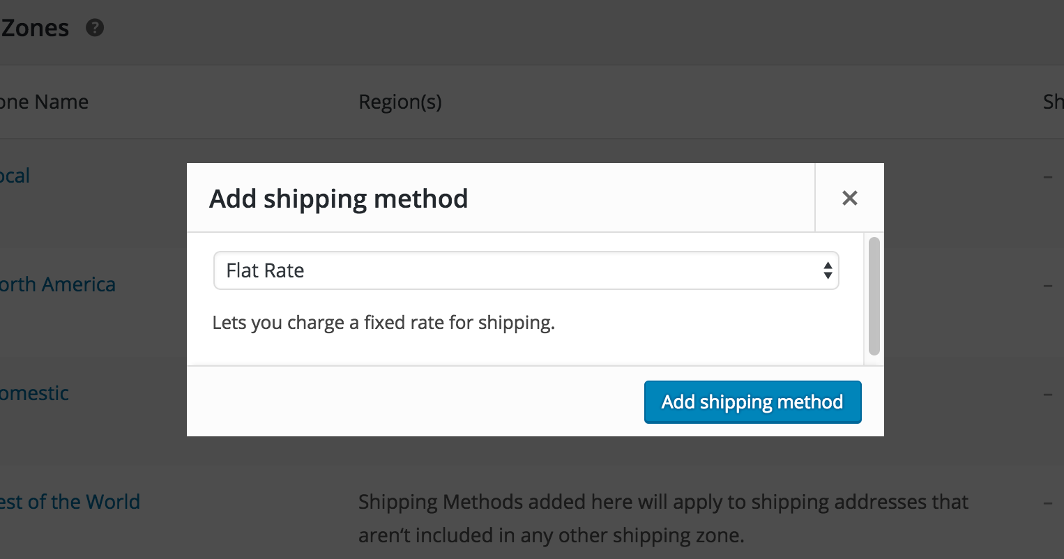This screenshot has height=559, width=1064.
Task: Click the blue Add shipping method button
Action: [x=752, y=402]
